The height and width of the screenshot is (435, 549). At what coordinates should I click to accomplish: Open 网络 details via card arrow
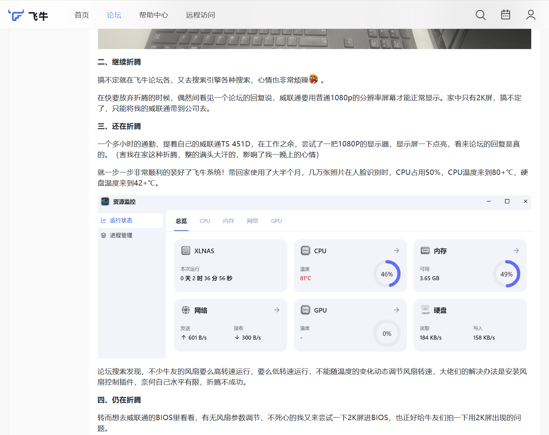[277, 310]
